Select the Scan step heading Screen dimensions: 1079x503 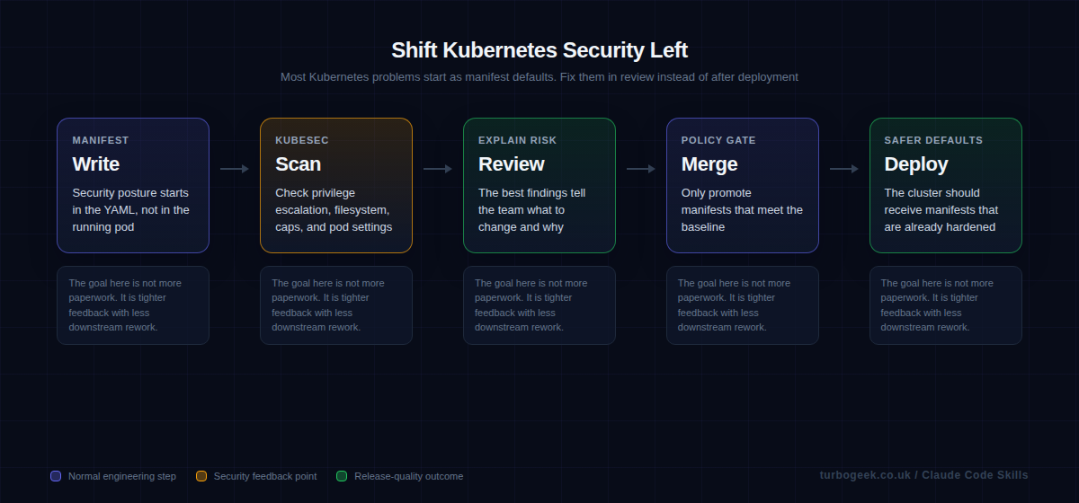click(299, 164)
